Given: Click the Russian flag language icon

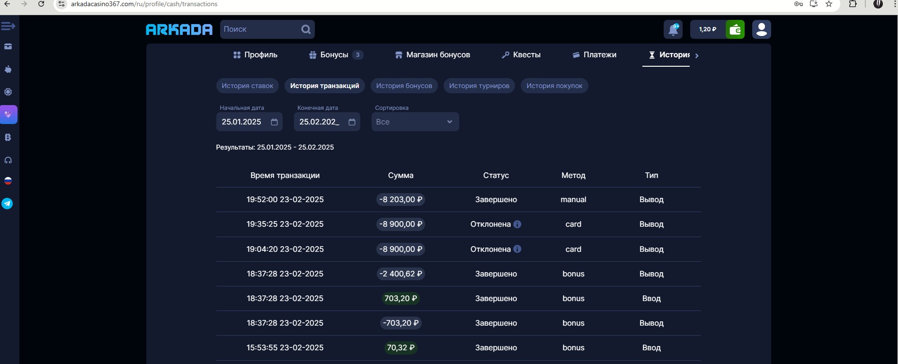Looking at the screenshot, I should coord(8,181).
